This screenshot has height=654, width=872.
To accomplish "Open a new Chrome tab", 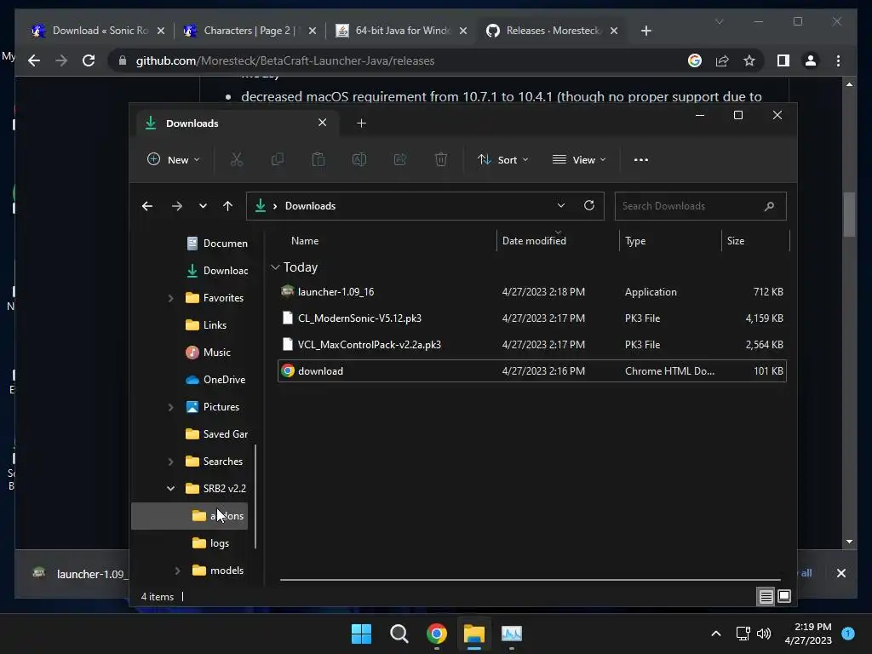I will pyautogui.click(x=646, y=31).
